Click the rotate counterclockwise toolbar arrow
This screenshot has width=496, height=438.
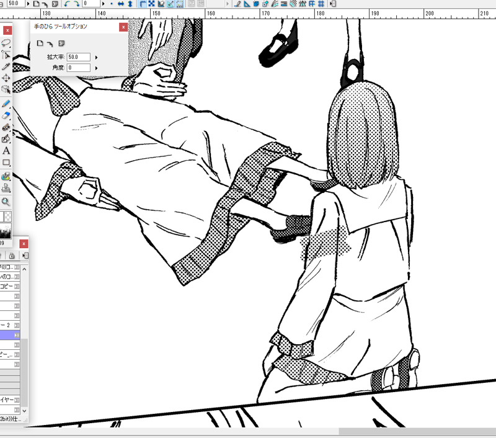click(66, 4)
